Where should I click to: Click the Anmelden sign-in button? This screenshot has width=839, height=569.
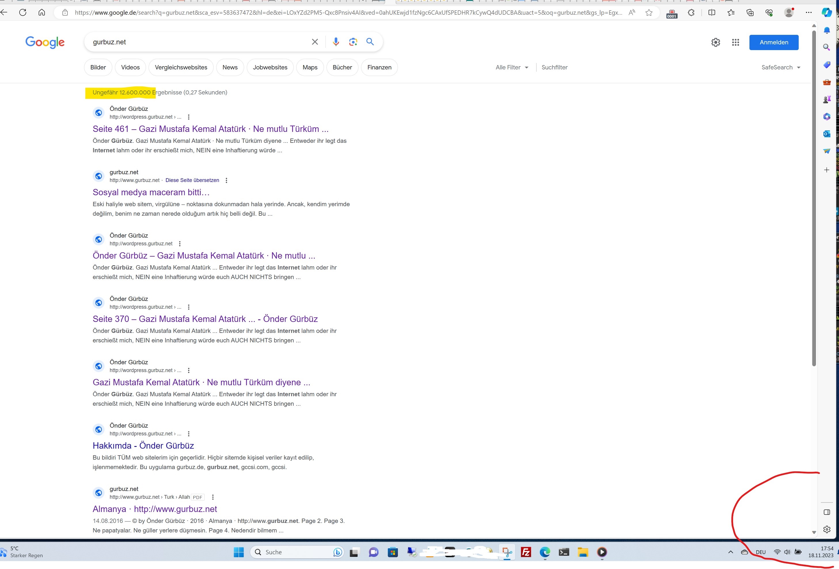(774, 42)
